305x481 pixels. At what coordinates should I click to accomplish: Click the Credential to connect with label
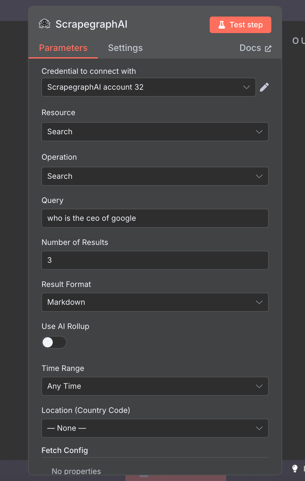click(x=89, y=71)
